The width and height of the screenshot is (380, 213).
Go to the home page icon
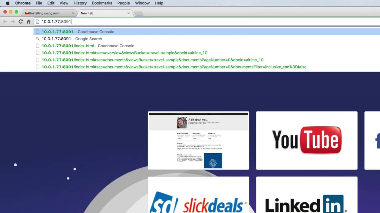click(28, 22)
